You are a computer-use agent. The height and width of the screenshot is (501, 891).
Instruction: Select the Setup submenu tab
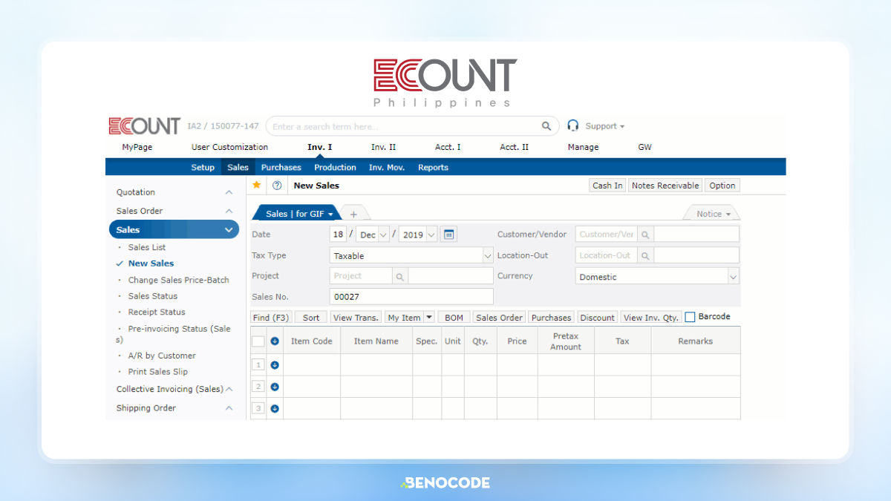[x=203, y=167]
